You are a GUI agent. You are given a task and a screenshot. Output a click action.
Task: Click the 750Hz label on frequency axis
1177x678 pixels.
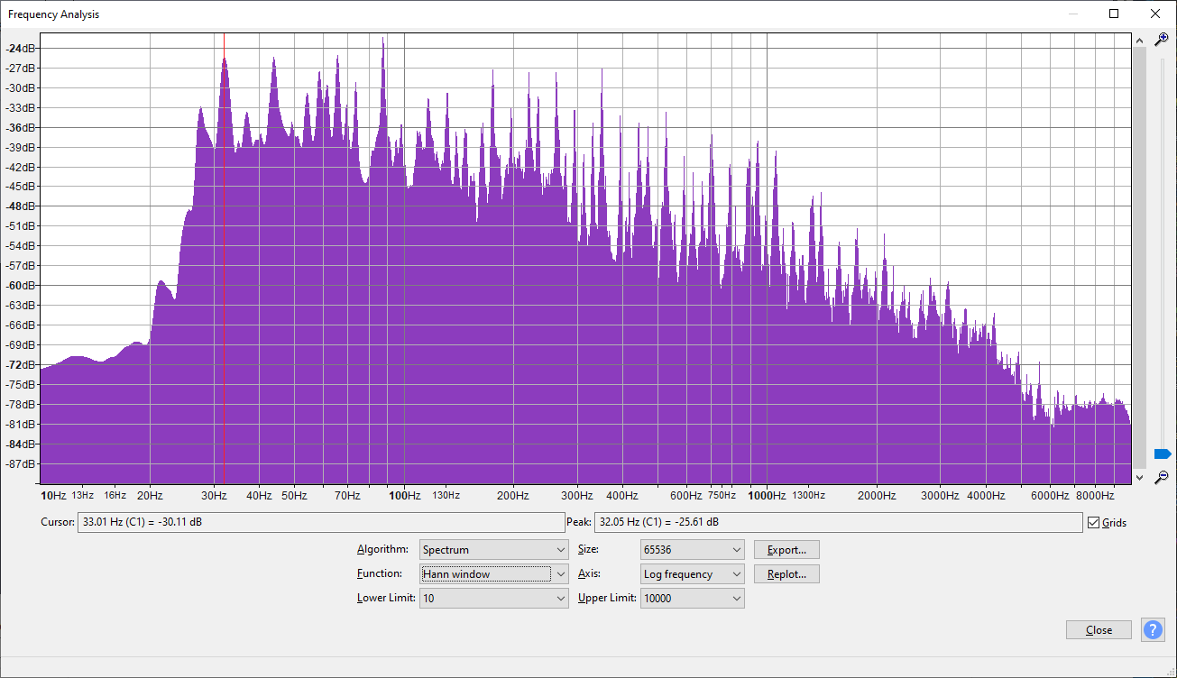(722, 495)
